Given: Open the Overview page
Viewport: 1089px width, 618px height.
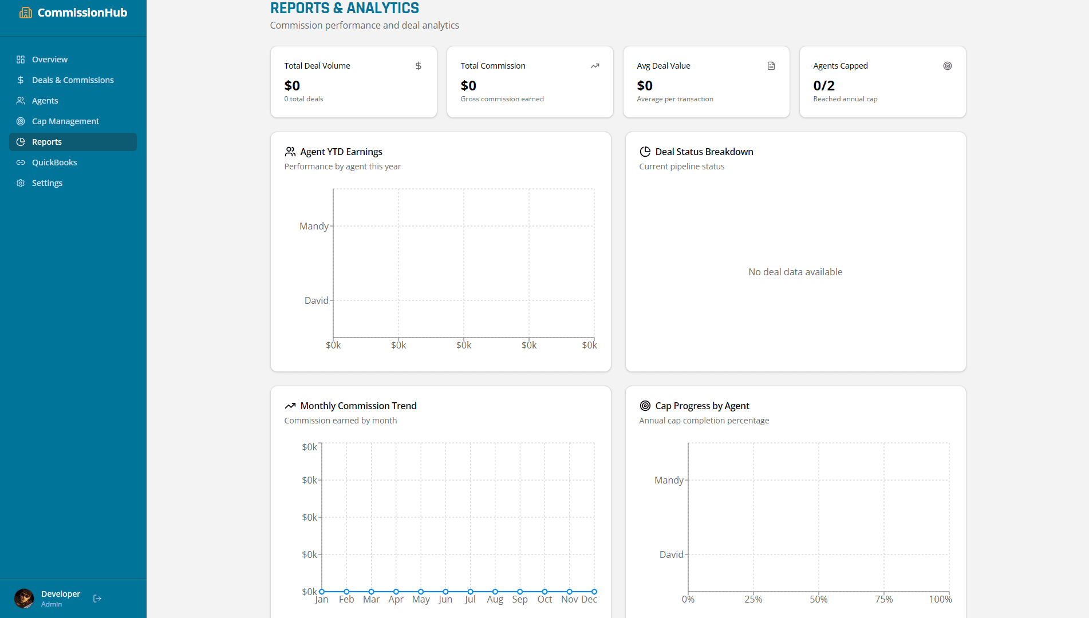Looking at the screenshot, I should click(73, 60).
